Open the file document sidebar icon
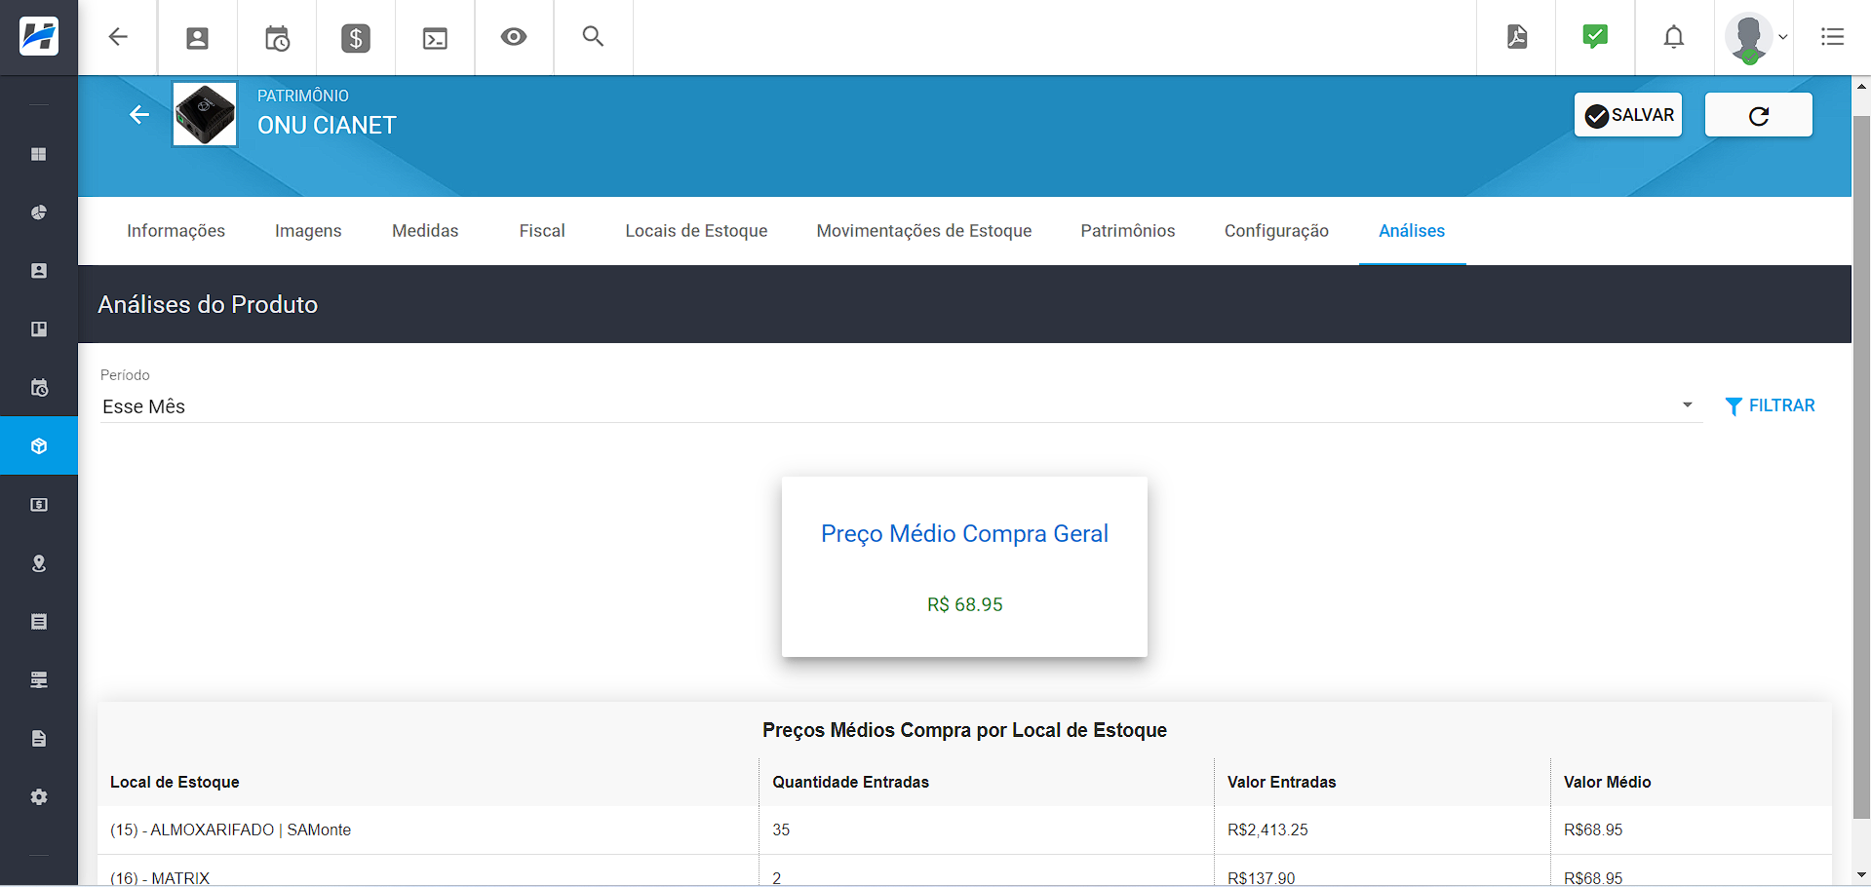 39,739
